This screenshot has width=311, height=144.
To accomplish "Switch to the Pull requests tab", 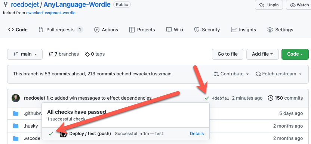I will tap(61, 30).
